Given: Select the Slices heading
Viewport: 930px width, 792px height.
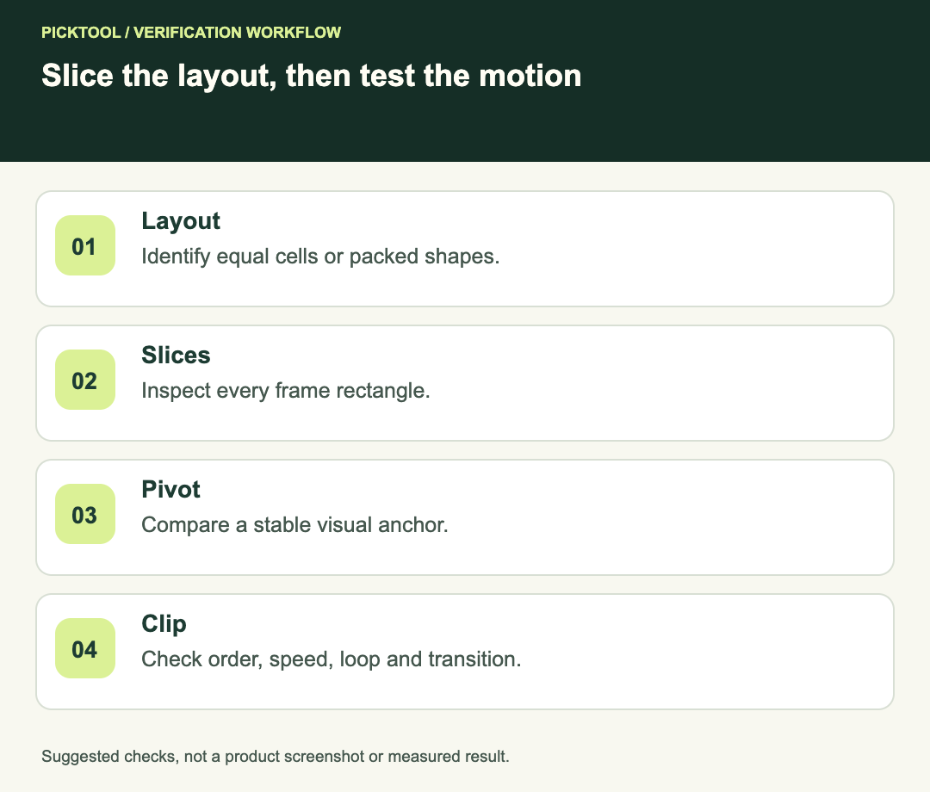Looking at the screenshot, I should 176,355.
